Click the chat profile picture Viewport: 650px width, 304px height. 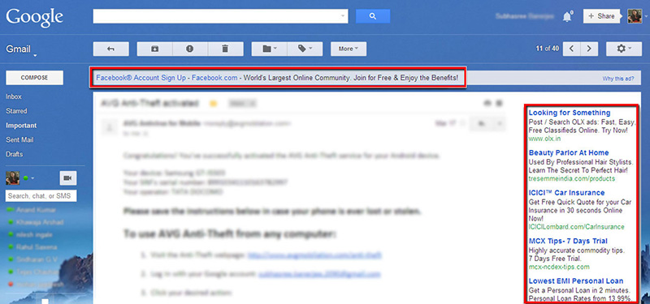coord(13,178)
